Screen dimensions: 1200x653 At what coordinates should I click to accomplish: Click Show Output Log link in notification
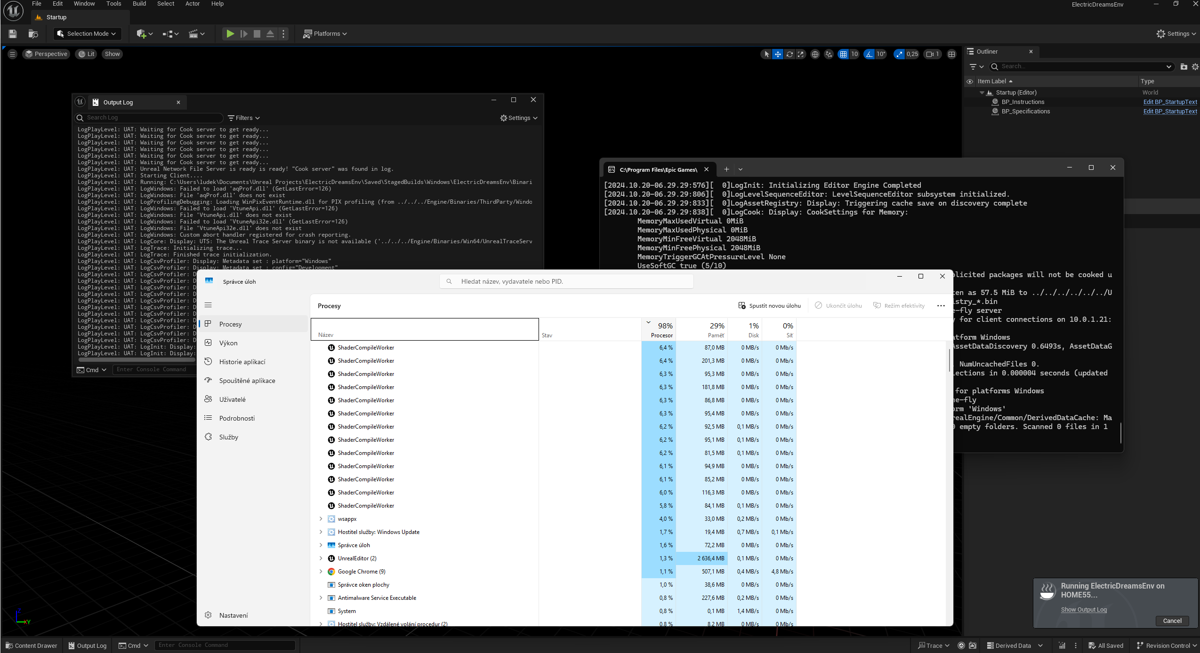(x=1084, y=610)
